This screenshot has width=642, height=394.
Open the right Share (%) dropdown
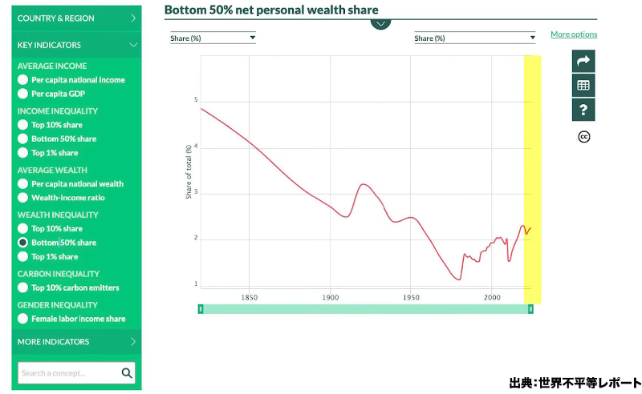pyautogui.click(x=474, y=38)
